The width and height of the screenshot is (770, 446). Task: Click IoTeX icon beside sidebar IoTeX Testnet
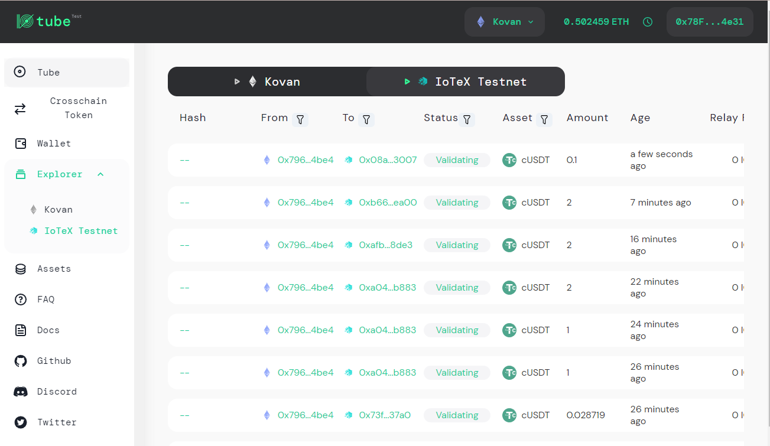34,231
